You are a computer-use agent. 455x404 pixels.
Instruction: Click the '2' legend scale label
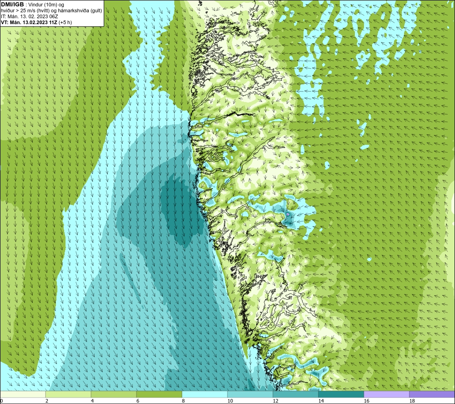point(47,401)
